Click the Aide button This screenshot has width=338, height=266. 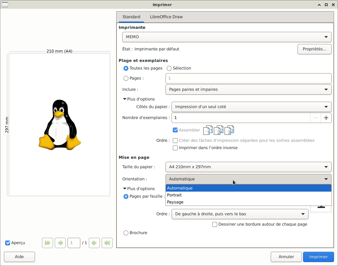19,257
